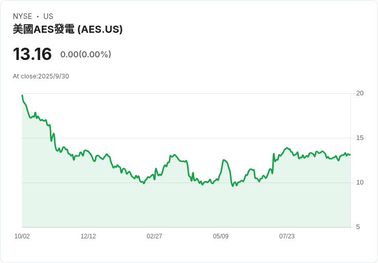The width and height of the screenshot is (378, 263).
Task: Click the price spike just after 05/09
Action: tap(224, 160)
